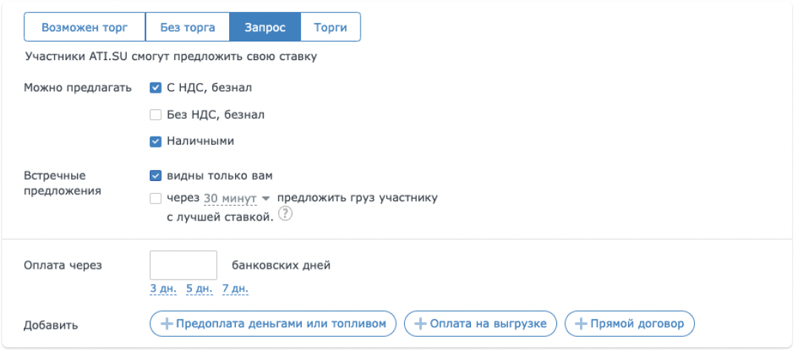Enable auto-offer через 30 минут checkbox

156,198
